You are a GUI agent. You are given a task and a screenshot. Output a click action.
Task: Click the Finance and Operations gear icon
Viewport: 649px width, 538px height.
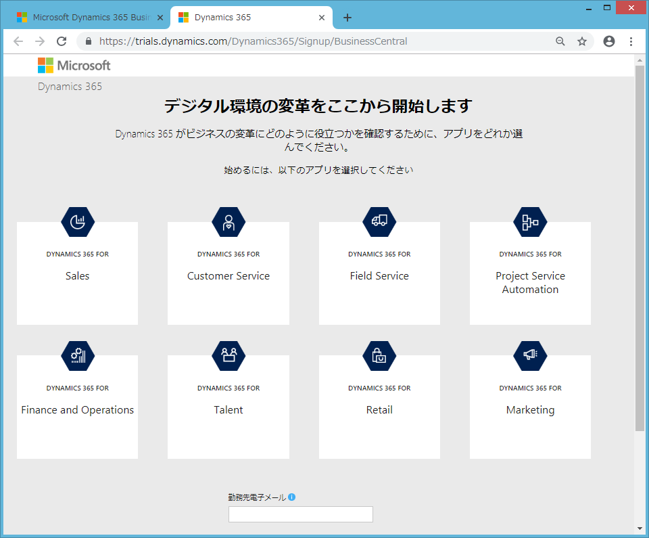(x=77, y=356)
